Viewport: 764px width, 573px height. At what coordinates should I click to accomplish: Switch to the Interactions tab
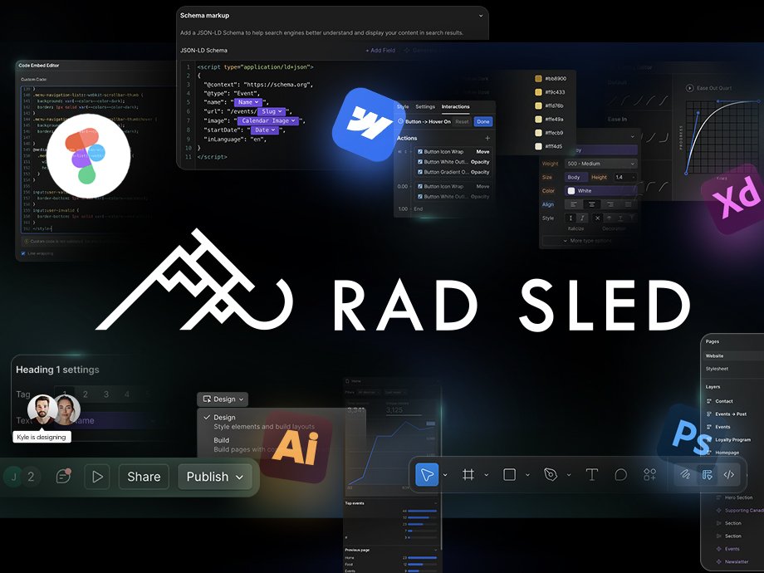pos(456,106)
